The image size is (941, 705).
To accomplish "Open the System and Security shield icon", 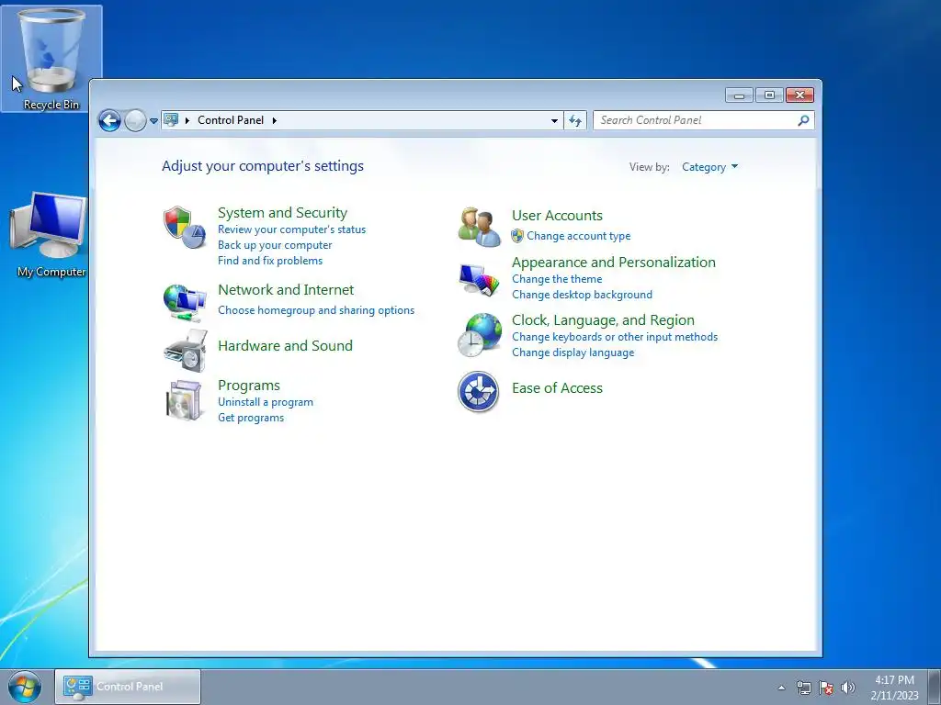I will click(x=185, y=228).
